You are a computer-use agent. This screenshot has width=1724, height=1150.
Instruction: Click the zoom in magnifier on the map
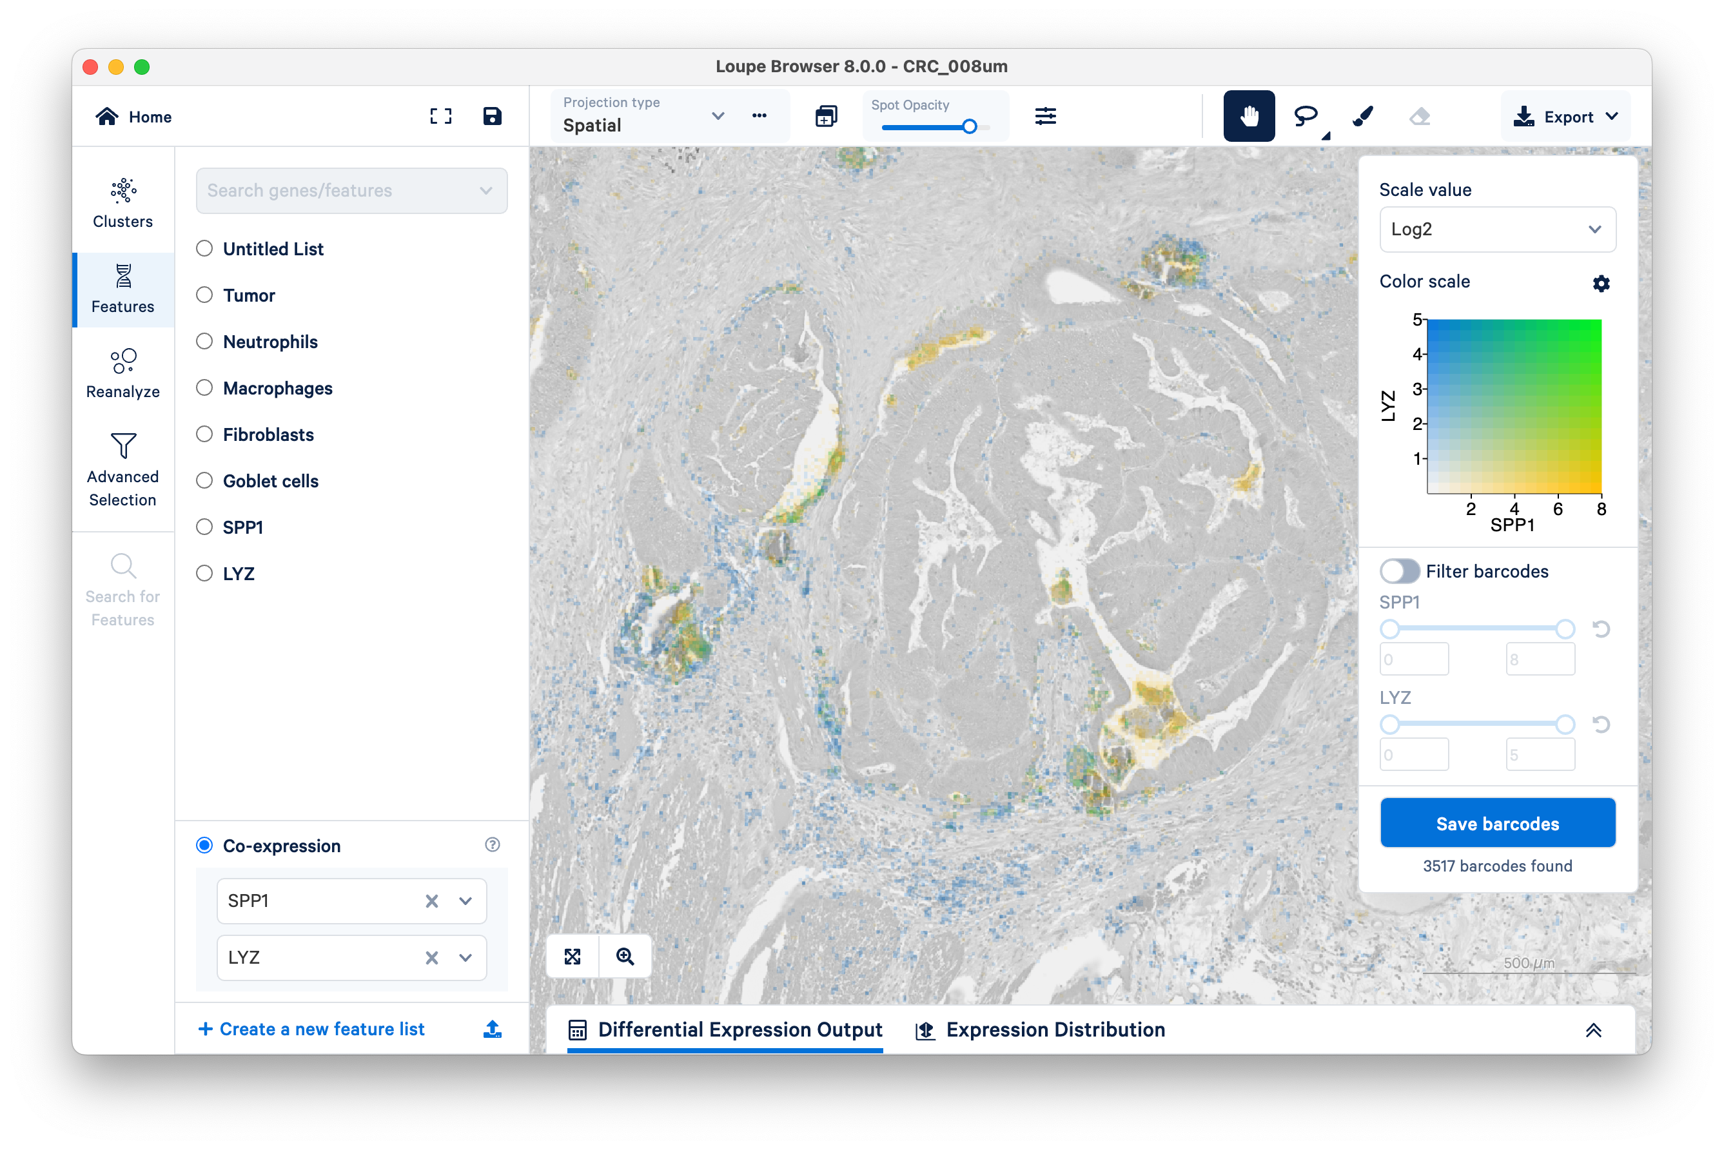tap(625, 957)
